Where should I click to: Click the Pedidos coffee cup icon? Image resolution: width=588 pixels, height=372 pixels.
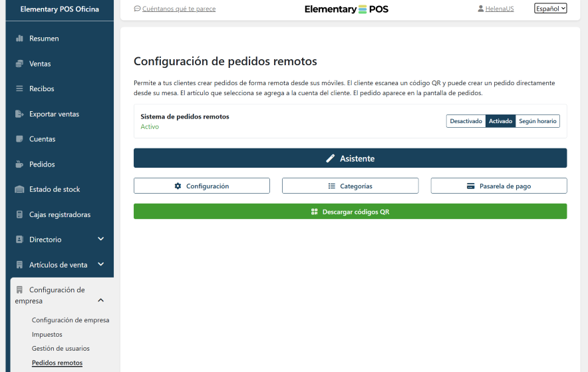pos(19,164)
